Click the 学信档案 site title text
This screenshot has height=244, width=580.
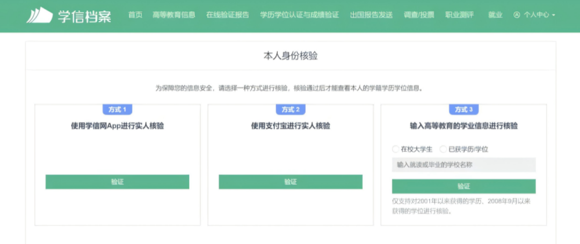tap(84, 16)
